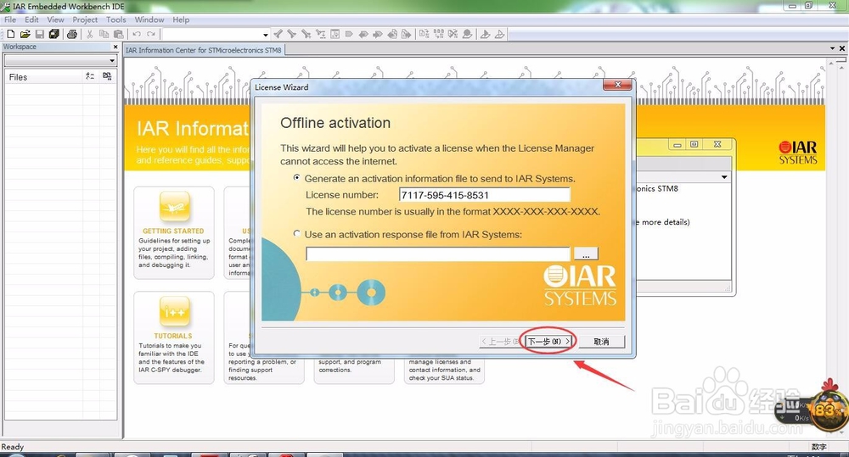Click the browse button with three dots

pyautogui.click(x=586, y=254)
